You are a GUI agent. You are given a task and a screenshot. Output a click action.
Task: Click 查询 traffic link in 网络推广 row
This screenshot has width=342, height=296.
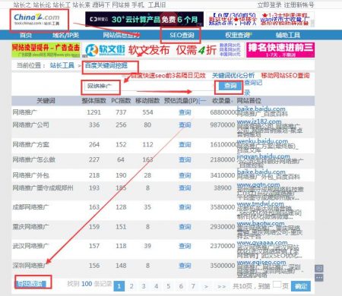coord(185,112)
